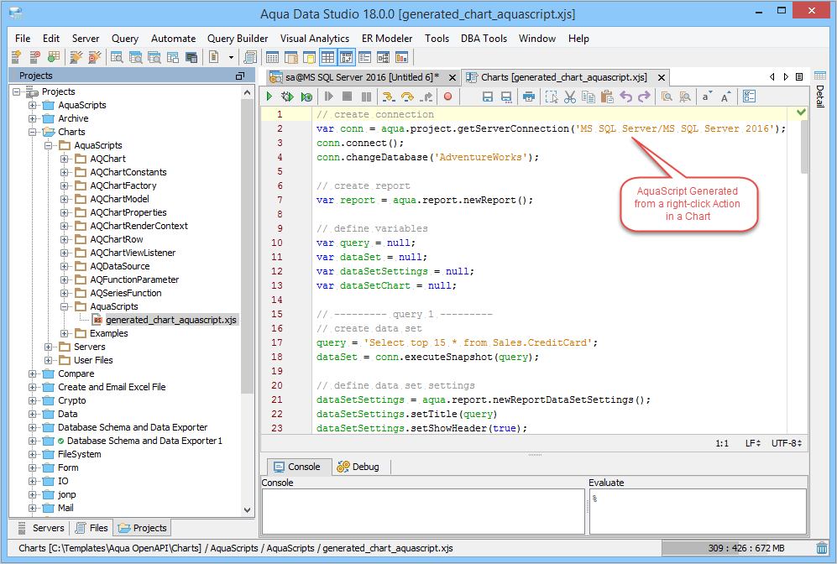Click the memory garbage collect trash icon
Viewport: 837px width, 564px height.
822,548
